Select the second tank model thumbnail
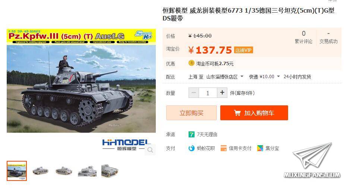Screen dimensions: 344x188 (40, 171)
